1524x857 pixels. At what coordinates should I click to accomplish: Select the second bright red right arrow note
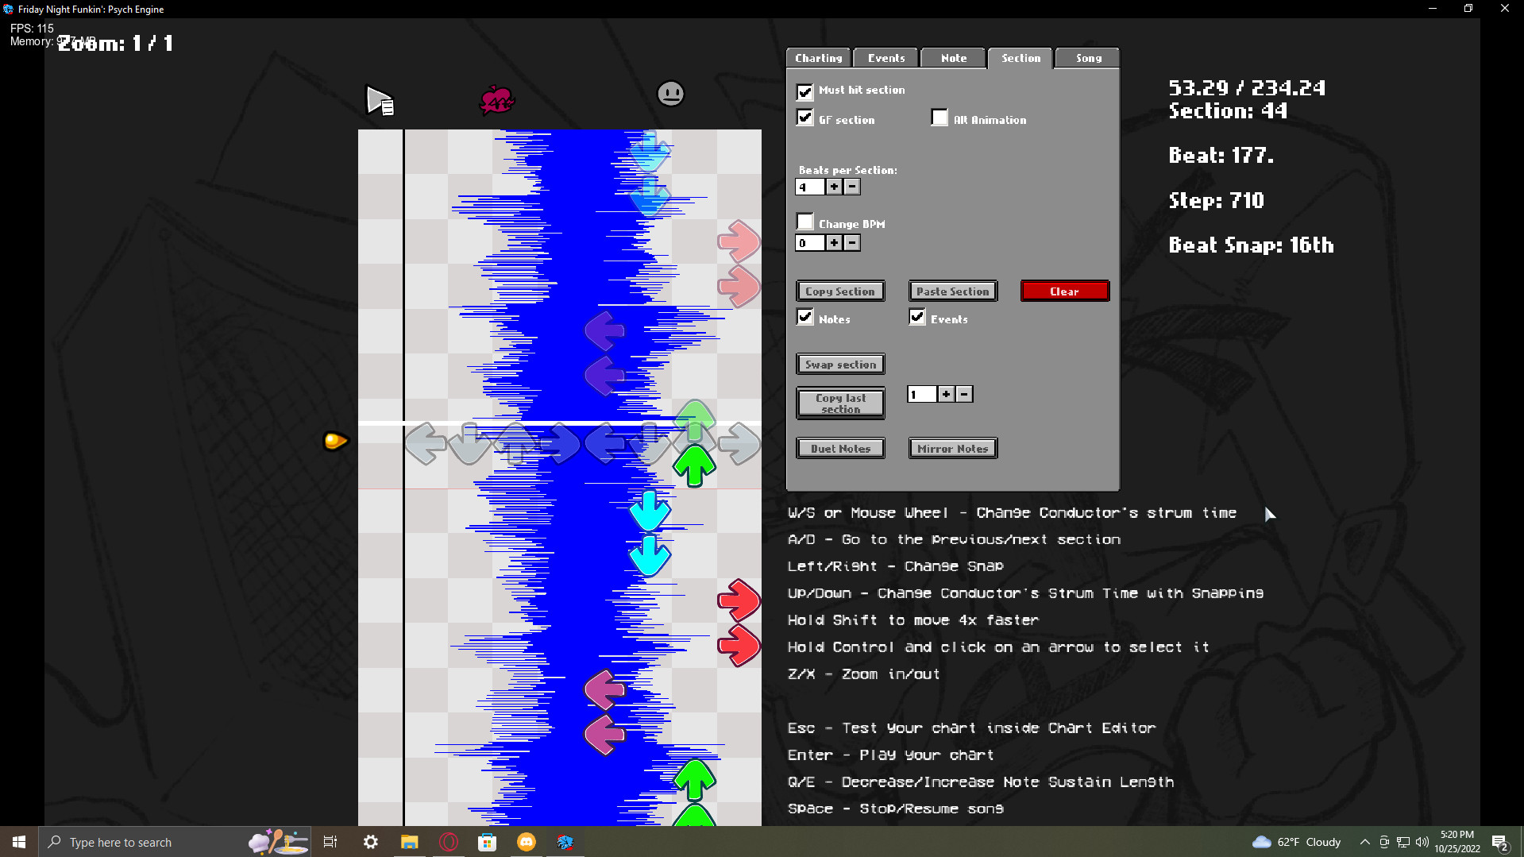coord(739,645)
